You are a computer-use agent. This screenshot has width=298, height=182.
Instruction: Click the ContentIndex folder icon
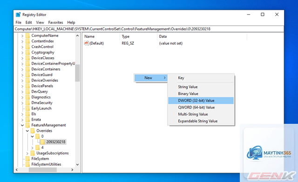27,41
